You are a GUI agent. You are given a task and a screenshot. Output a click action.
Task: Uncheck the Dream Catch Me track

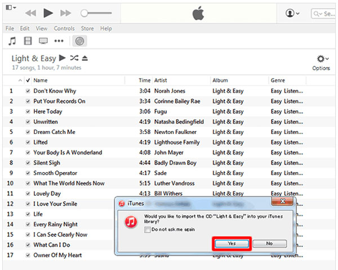[28, 132]
